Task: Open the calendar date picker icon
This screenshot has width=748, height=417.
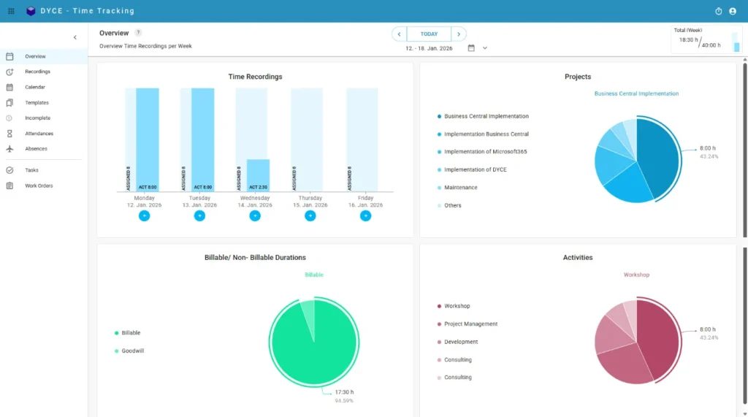Action: click(x=471, y=47)
